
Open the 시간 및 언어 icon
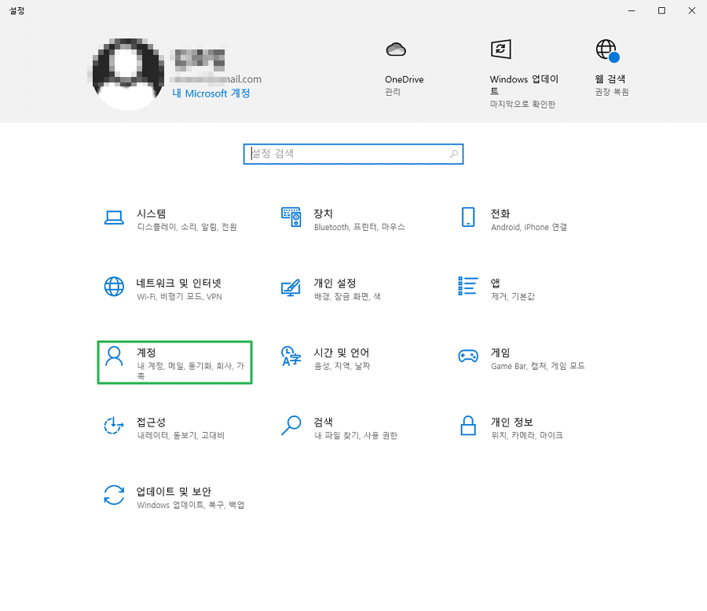291,357
